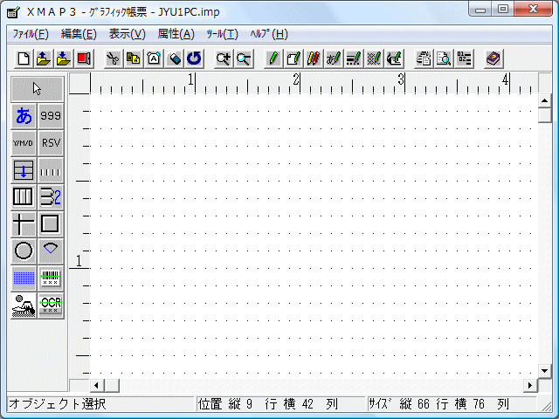559x419 pixels.
Task: Close the XMAP3 window
Action: point(533,10)
